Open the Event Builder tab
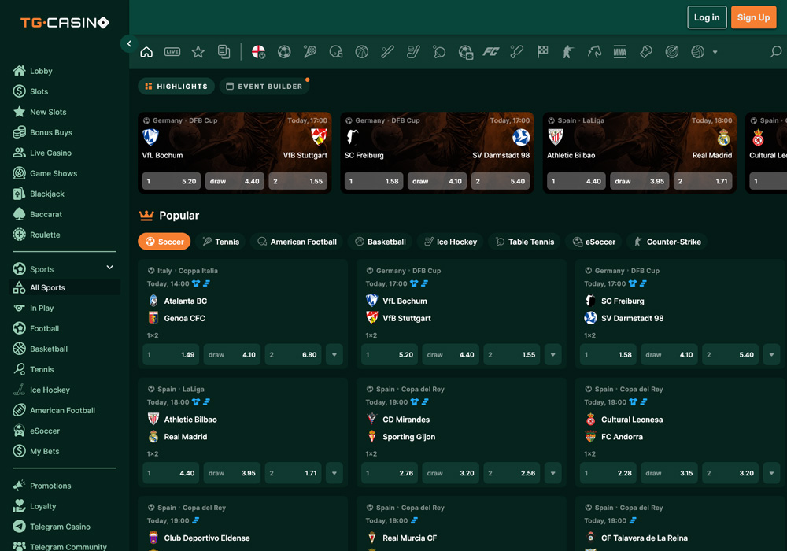Viewport: 787px width, 551px height. click(264, 87)
